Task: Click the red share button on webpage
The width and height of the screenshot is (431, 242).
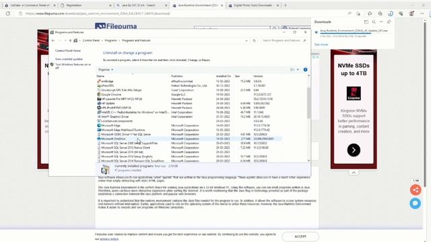Action: (x=416, y=190)
